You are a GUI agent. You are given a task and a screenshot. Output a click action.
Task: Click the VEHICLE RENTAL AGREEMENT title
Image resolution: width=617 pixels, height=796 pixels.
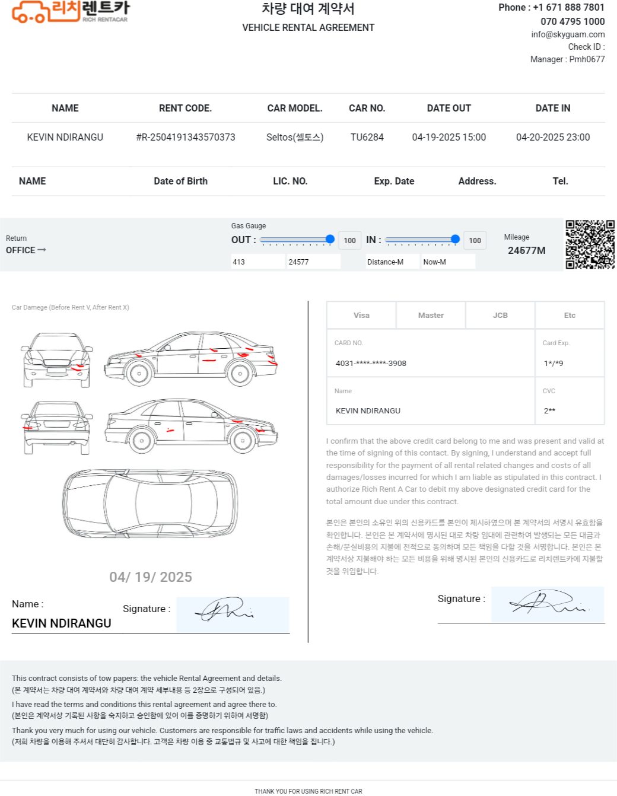click(x=308, y=27)
